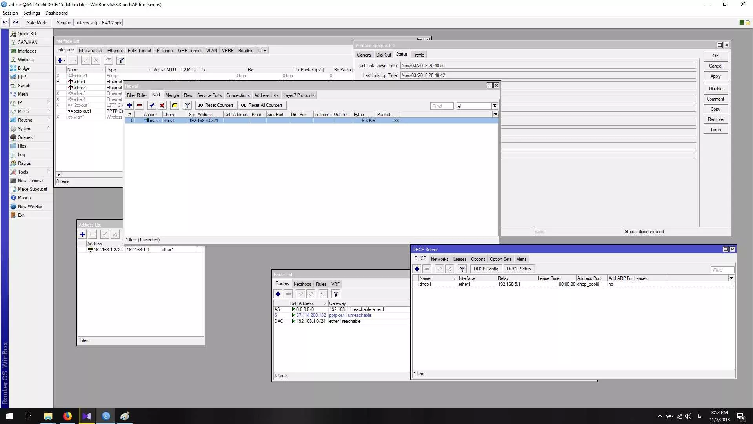Viewport: 753px width, 424px height.
Task: Open the Session menu
Action: click(10, 13)
